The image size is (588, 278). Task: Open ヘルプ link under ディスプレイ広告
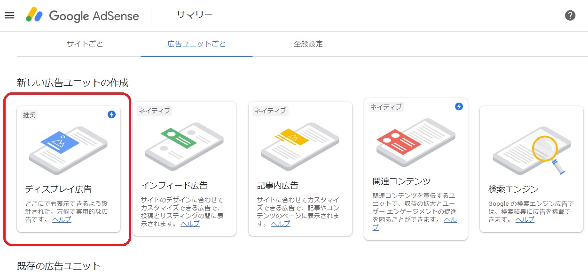tap(62, 219)
